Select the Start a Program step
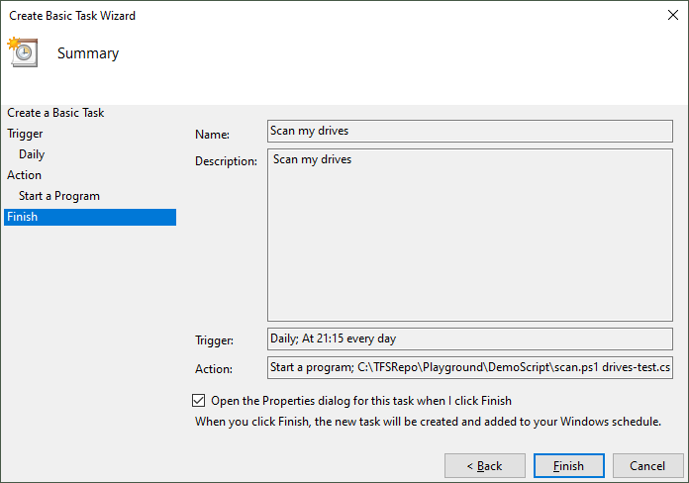The width and height of the screenshot is (689, 483). (x=59, y=196)
